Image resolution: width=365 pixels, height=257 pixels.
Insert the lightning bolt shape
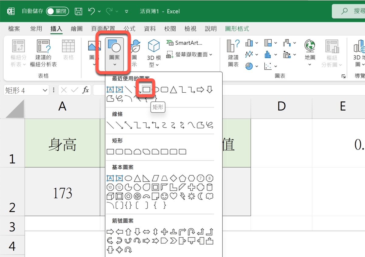pos(182,196)
